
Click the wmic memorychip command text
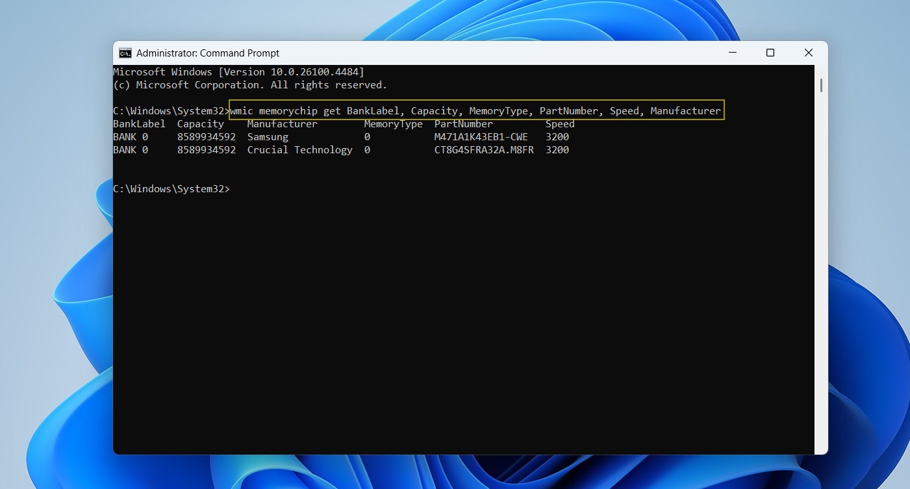pos(475,111)
